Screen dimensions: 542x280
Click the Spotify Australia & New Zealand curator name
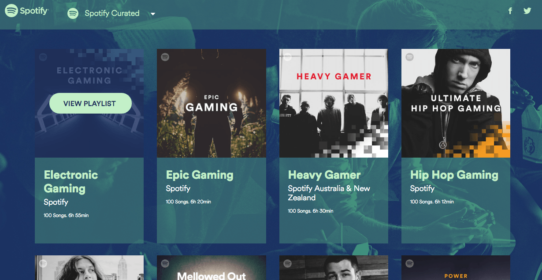click(x=328, y=192)
